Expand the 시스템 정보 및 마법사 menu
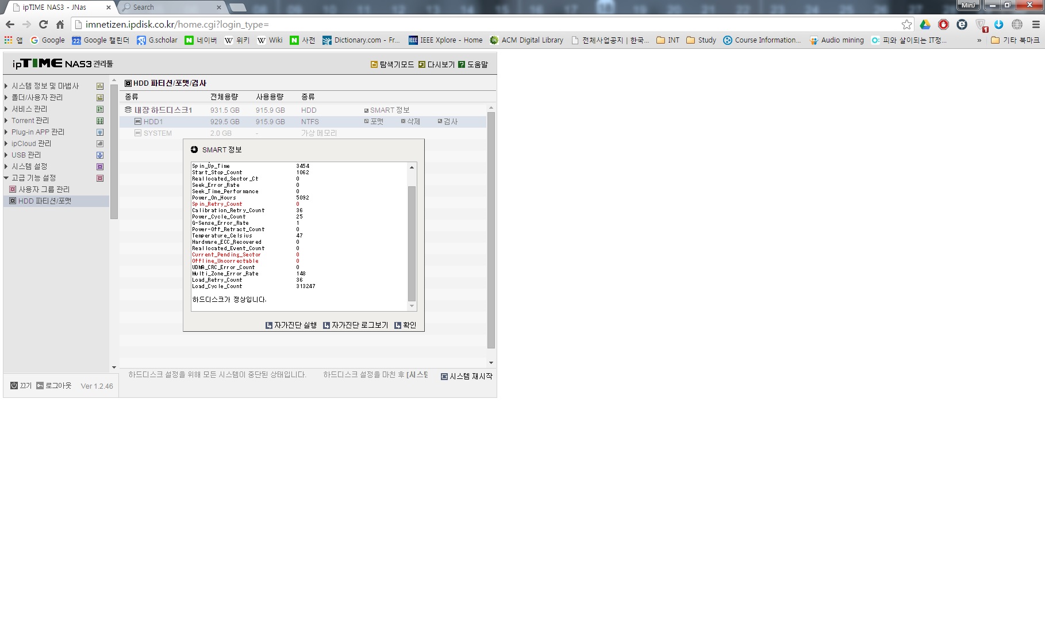This screenshot has width=1045, height=621. pos(45,86)
